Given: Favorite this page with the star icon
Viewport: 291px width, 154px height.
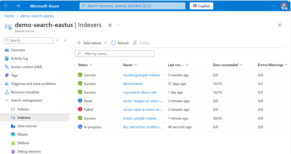Looking at the screenshot, I should click(110, 25).
